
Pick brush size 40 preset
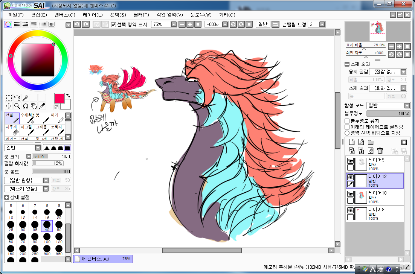[47, 226]
